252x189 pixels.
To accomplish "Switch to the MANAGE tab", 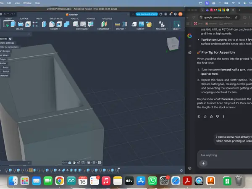I will (x=91, y=18).
